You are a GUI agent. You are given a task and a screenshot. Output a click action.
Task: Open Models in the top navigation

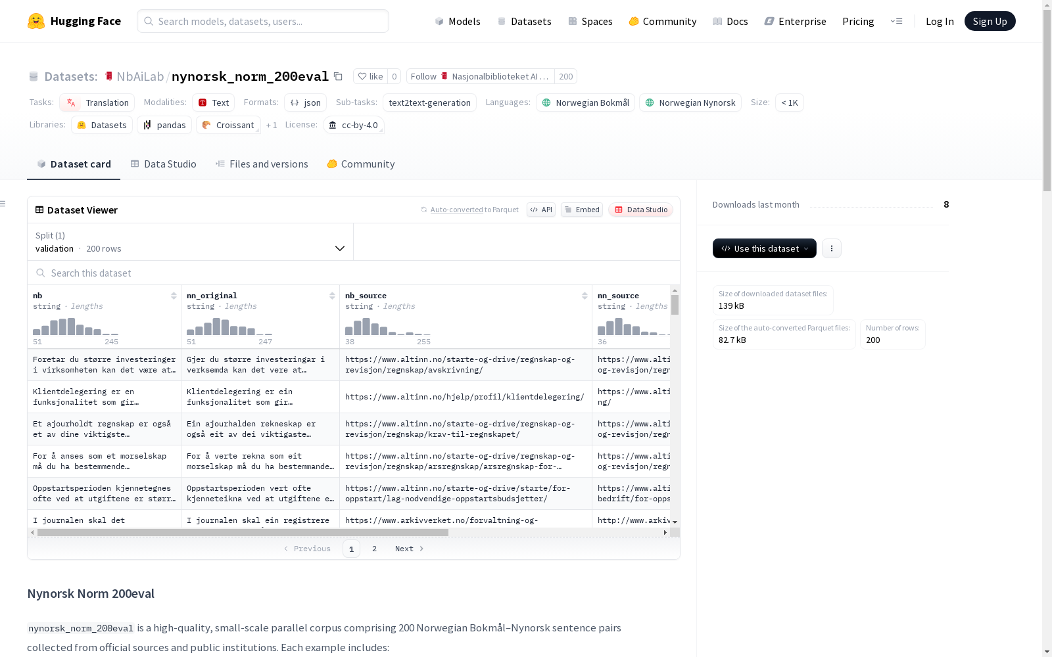click(x=458, y=21)
